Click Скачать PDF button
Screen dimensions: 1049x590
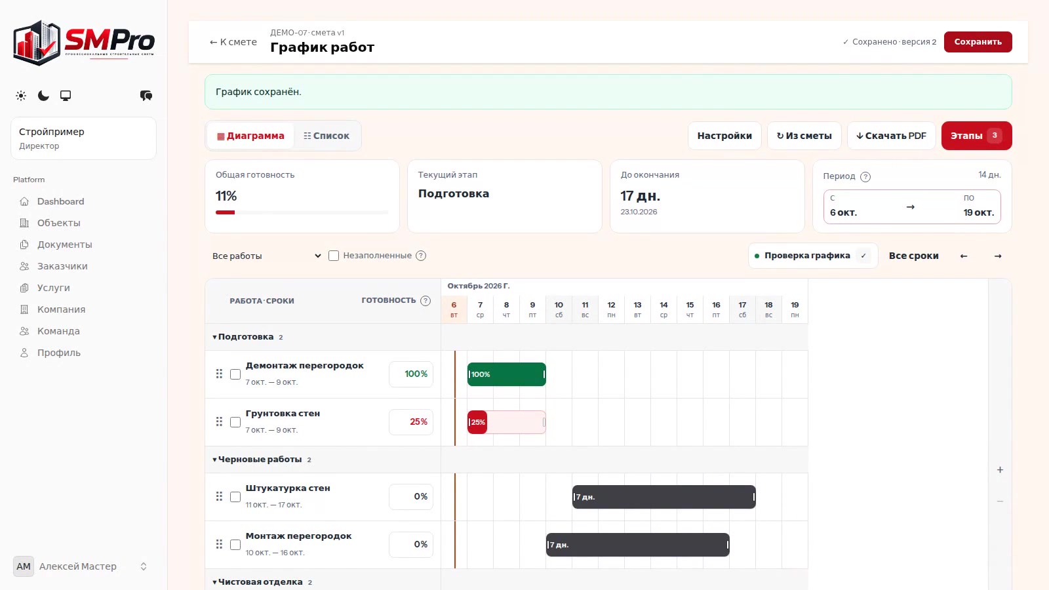coord(891,136)
